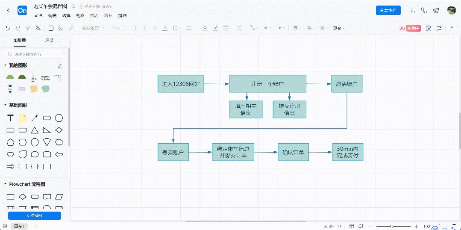The image size is (461, 230).
Task: Open the 插入 menu
Action: (94, 15)
